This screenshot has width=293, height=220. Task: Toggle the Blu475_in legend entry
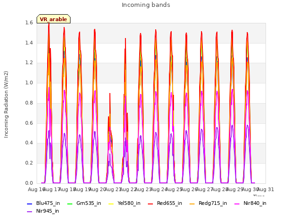pos(43,203)
